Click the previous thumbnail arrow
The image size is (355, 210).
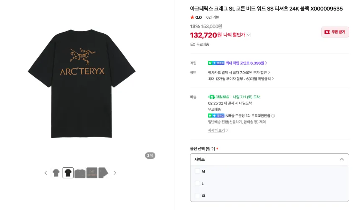click(46, 173)
